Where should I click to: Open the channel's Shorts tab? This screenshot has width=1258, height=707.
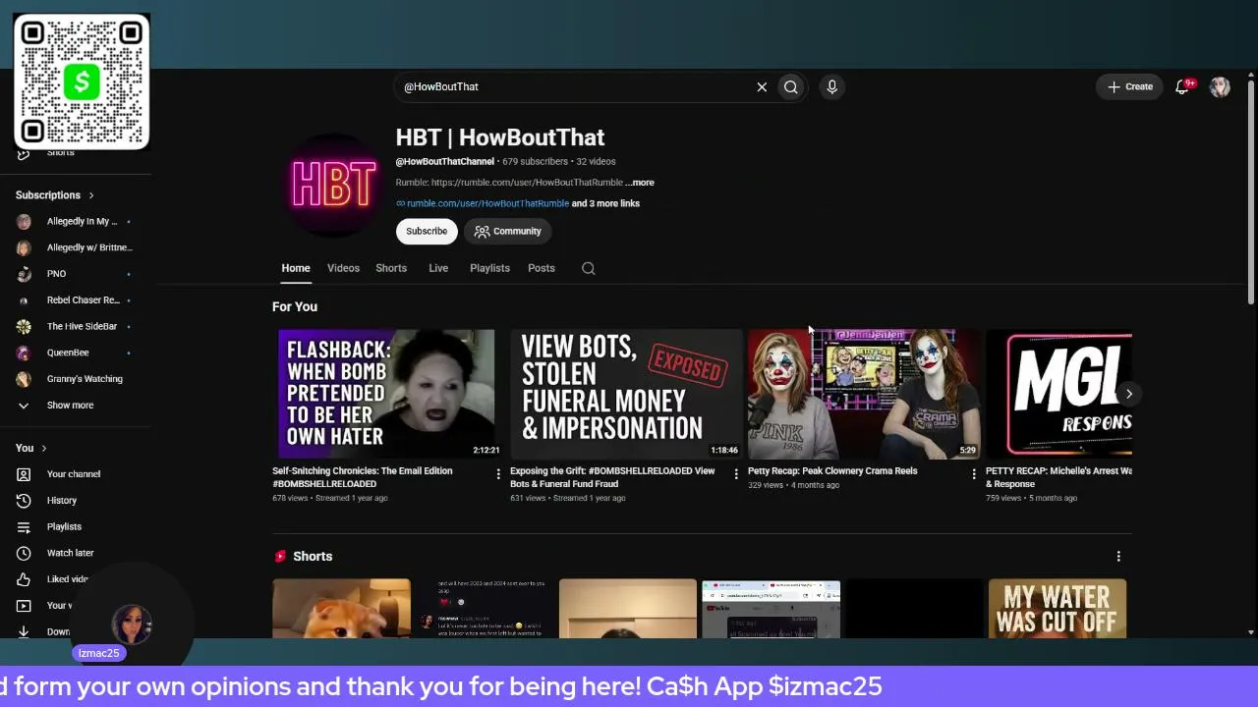coord(391,268)
